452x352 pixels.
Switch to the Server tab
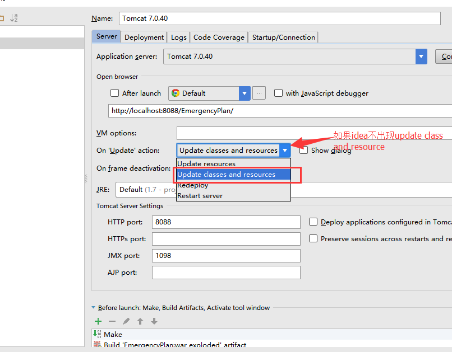click(107, 36)
